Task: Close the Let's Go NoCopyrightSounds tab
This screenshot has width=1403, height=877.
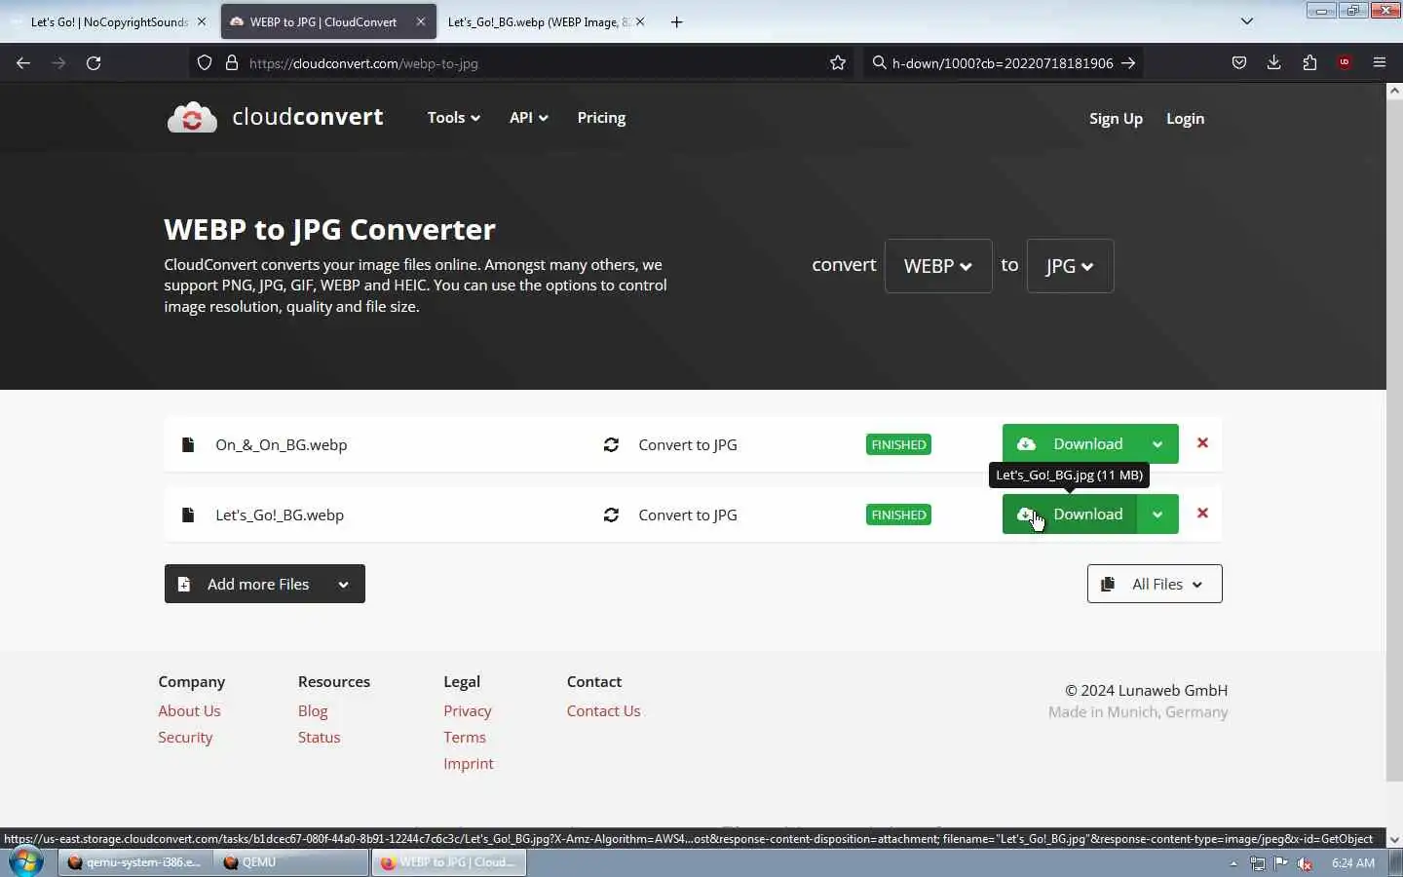Action: [202, 21]
